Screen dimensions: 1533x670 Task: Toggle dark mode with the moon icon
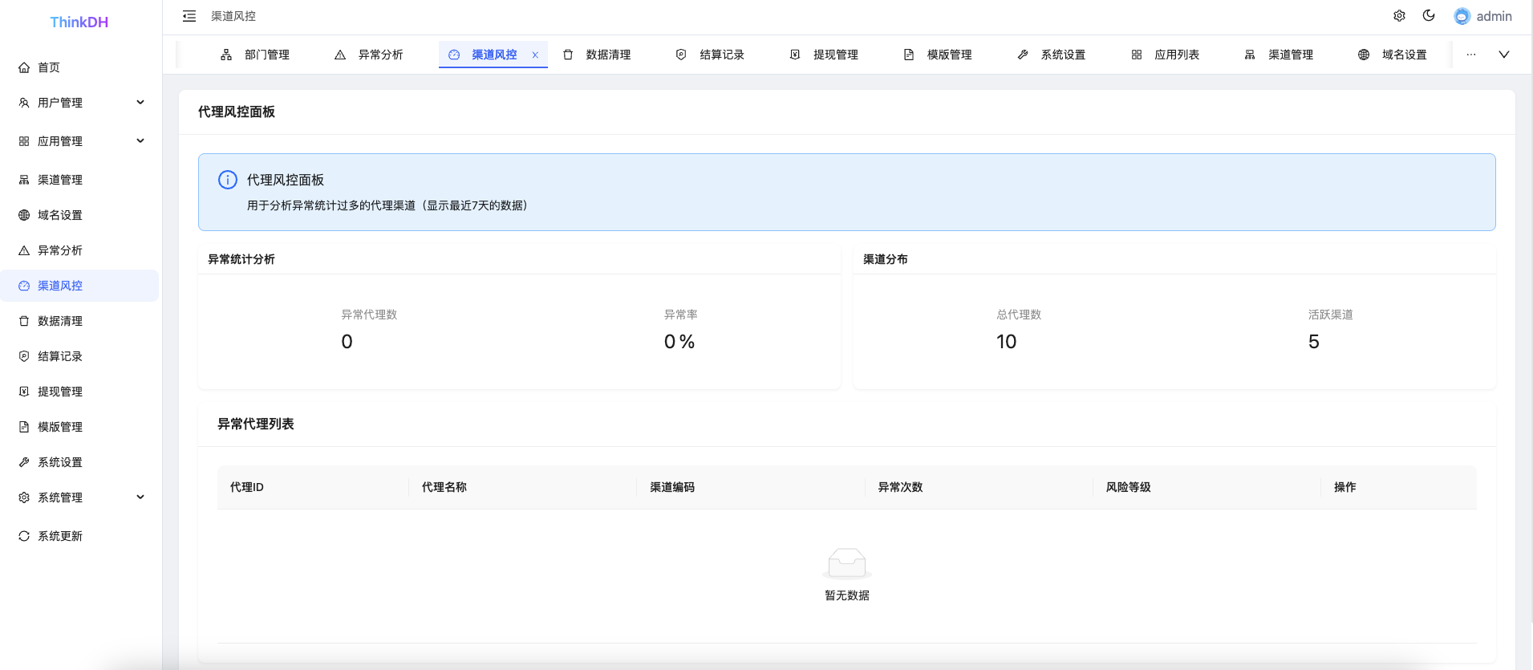pos(1429,16)
